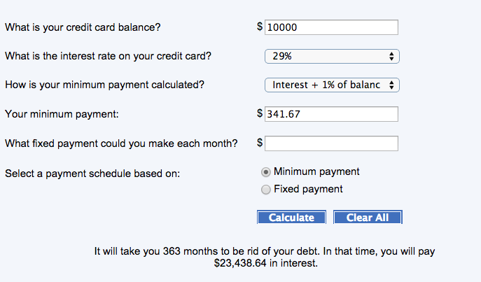
Task: Click the fixed payment each month question text
Action: click(x=121, y=143)
